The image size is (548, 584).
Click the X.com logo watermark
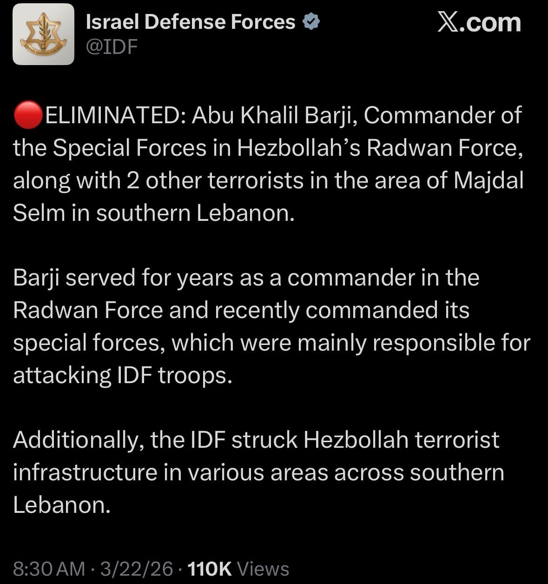coord(479,22)
